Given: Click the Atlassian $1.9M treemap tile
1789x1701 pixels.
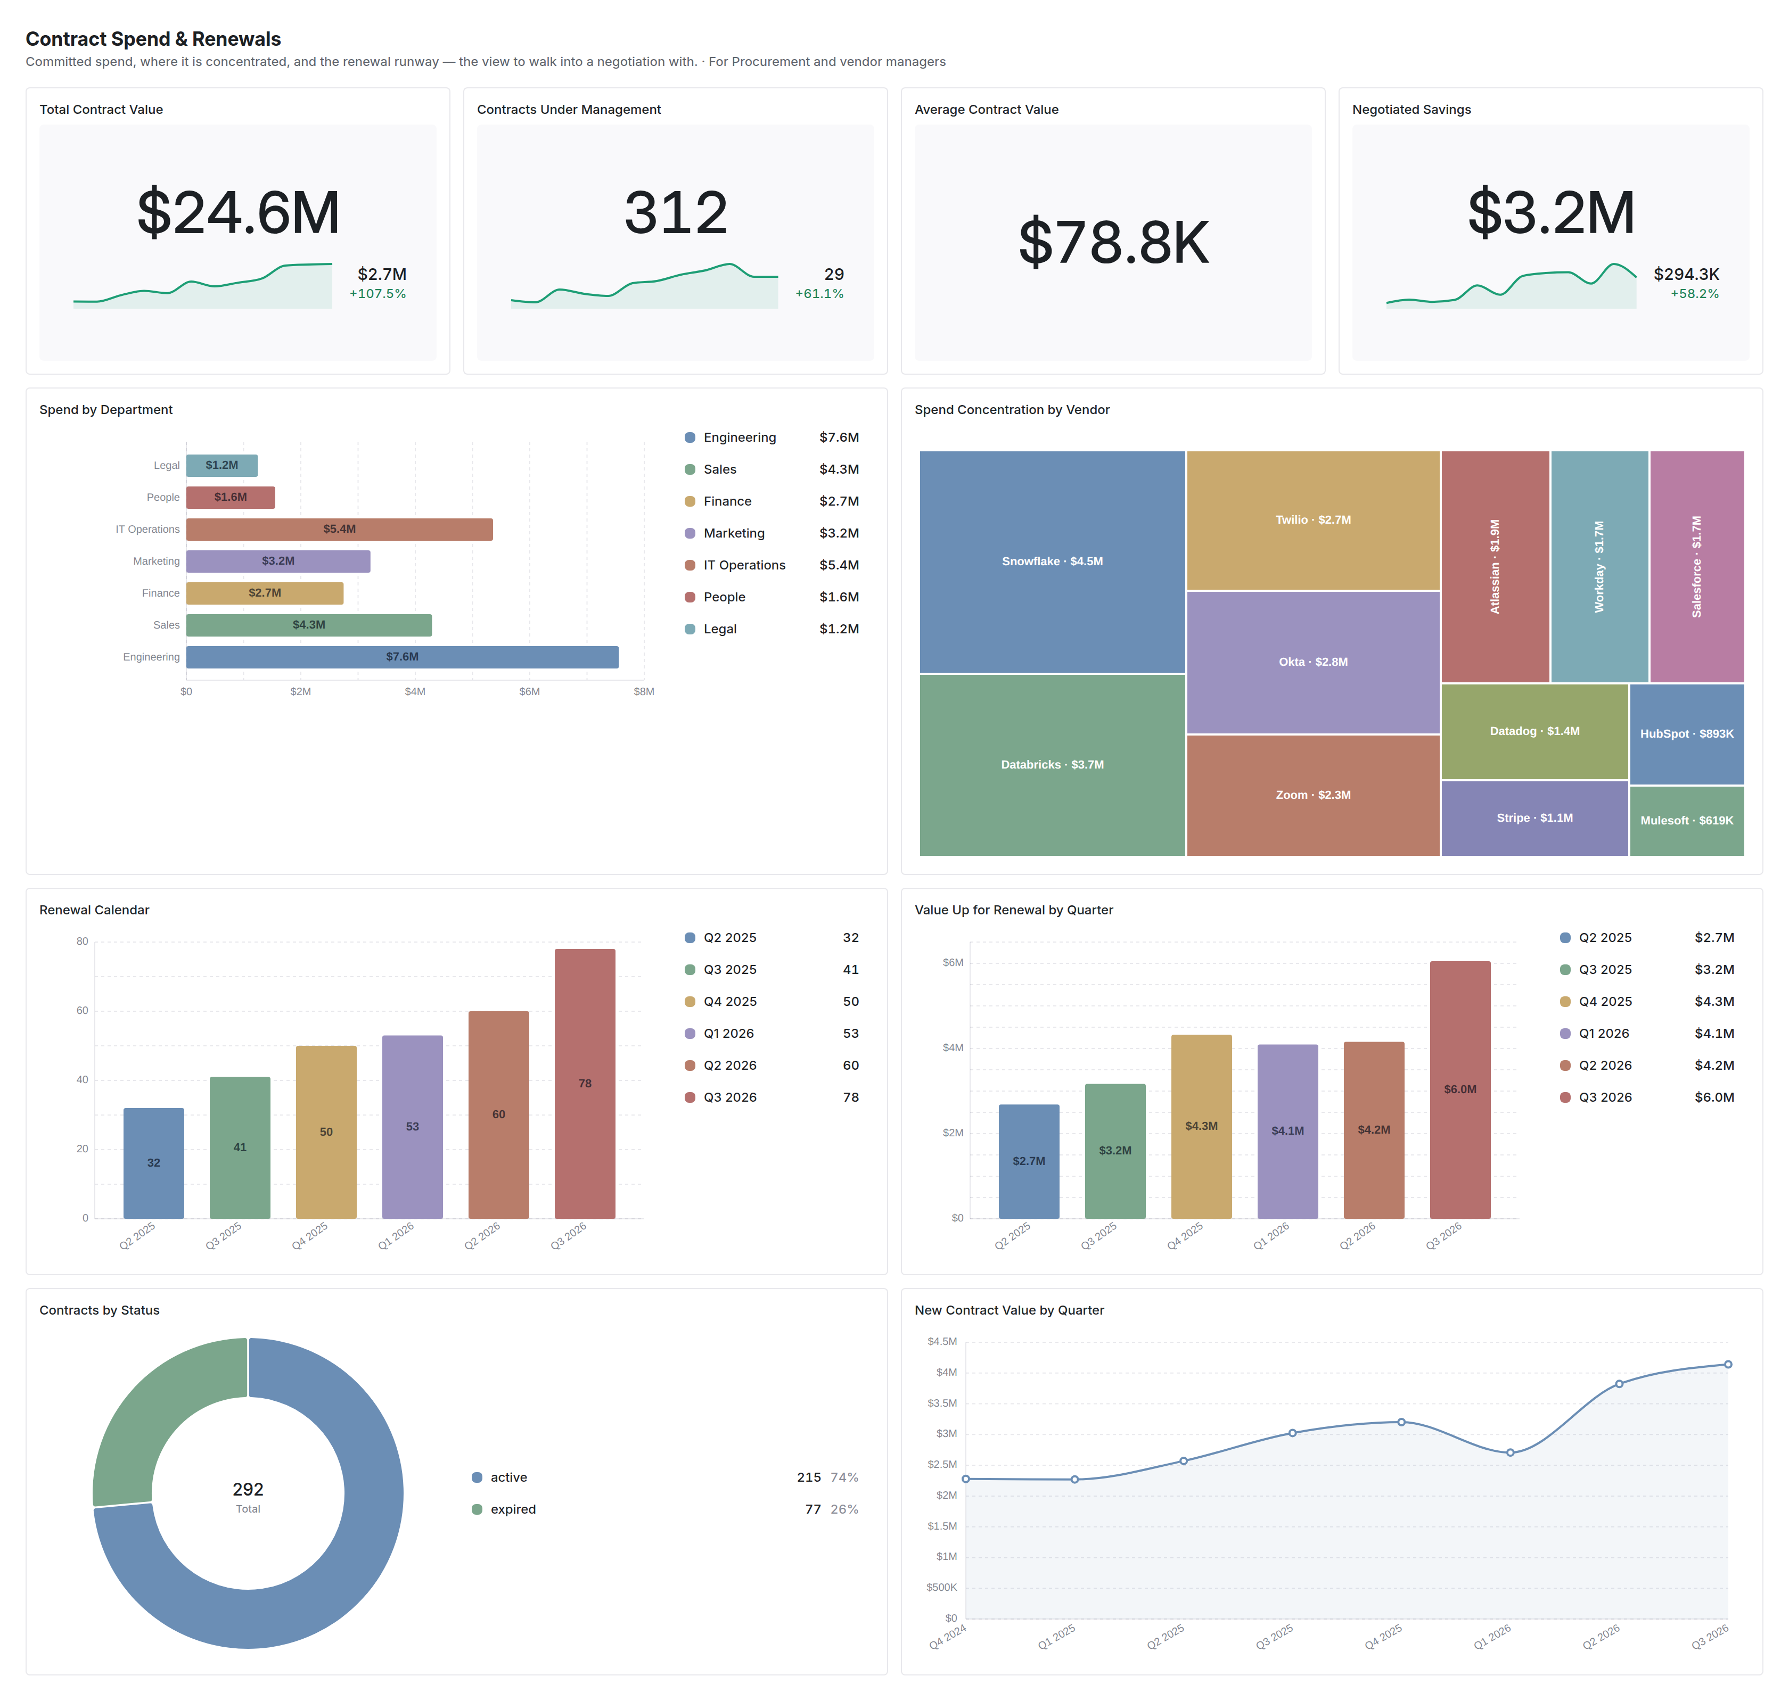Looking at the screenshot, I should pyautogui.click(x=1495, y=566).
